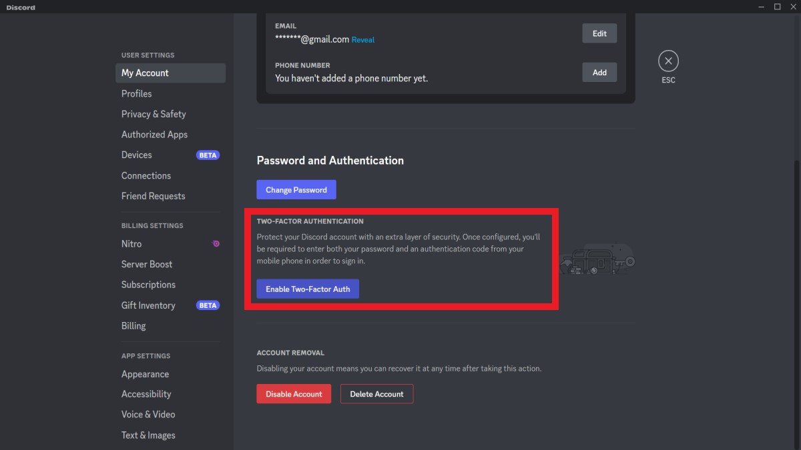Open Appearance settings

tap(145, 374)
